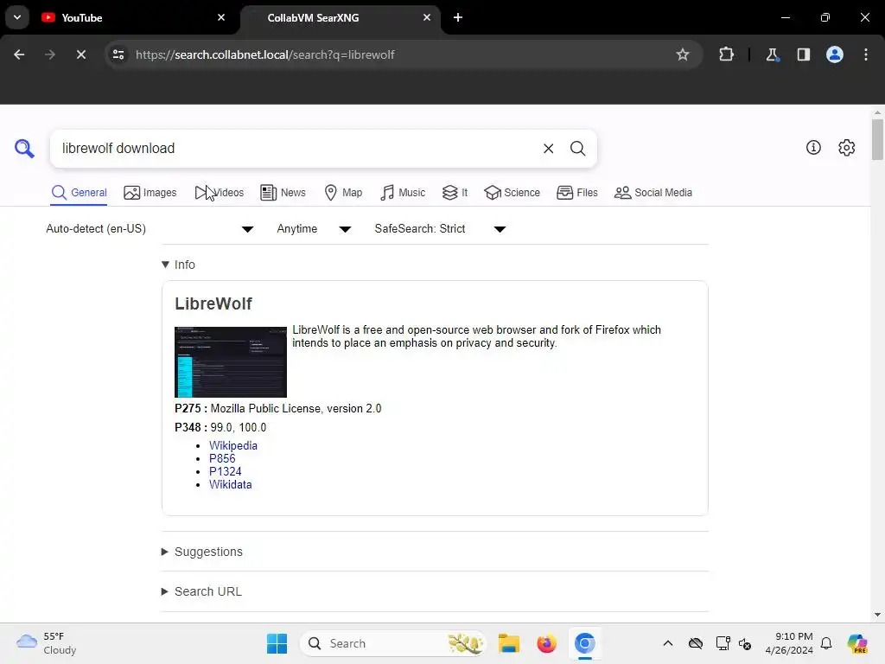Collapse the Info section
The width and height of the screenshot is (885, 664).
(x=178, y=265)
